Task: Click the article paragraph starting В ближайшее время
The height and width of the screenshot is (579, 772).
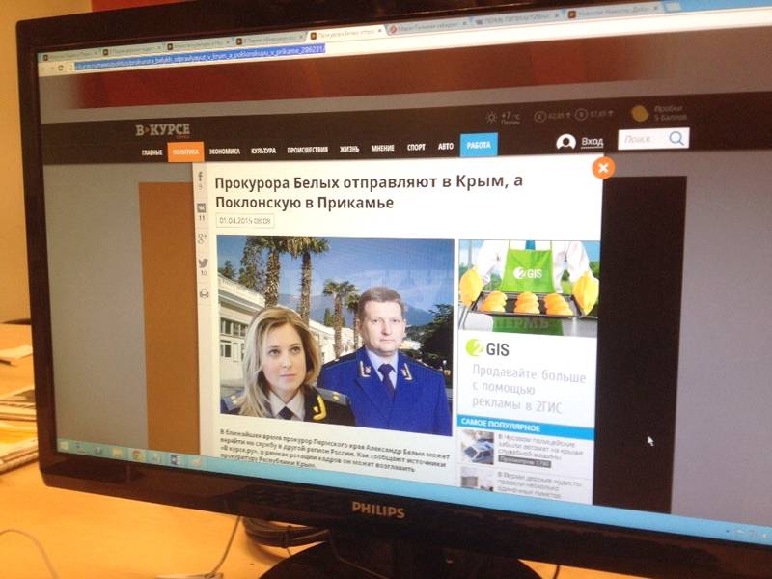Action: pos(334,452)
